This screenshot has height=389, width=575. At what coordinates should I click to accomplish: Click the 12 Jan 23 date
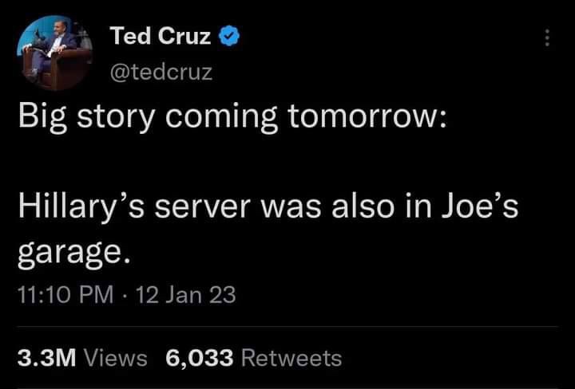click(186, 295)
